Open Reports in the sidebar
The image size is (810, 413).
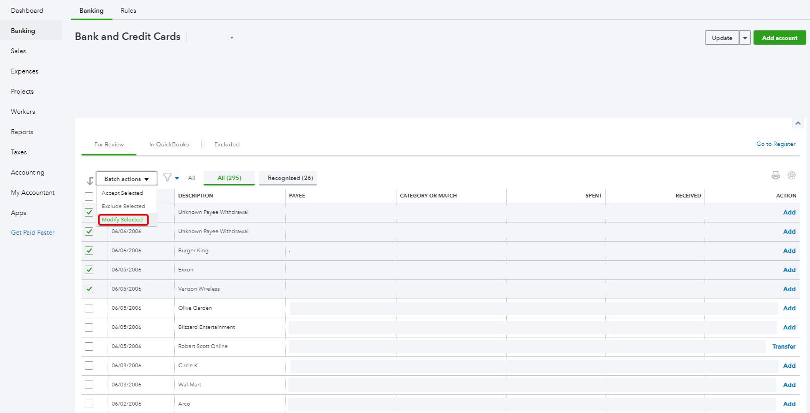coord(22,132)
